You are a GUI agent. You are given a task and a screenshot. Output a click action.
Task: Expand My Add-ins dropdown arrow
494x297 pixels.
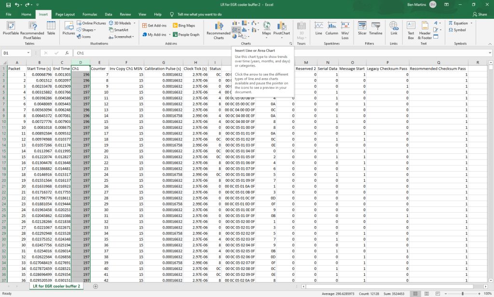pyautogui.click(x=169, y=35)
